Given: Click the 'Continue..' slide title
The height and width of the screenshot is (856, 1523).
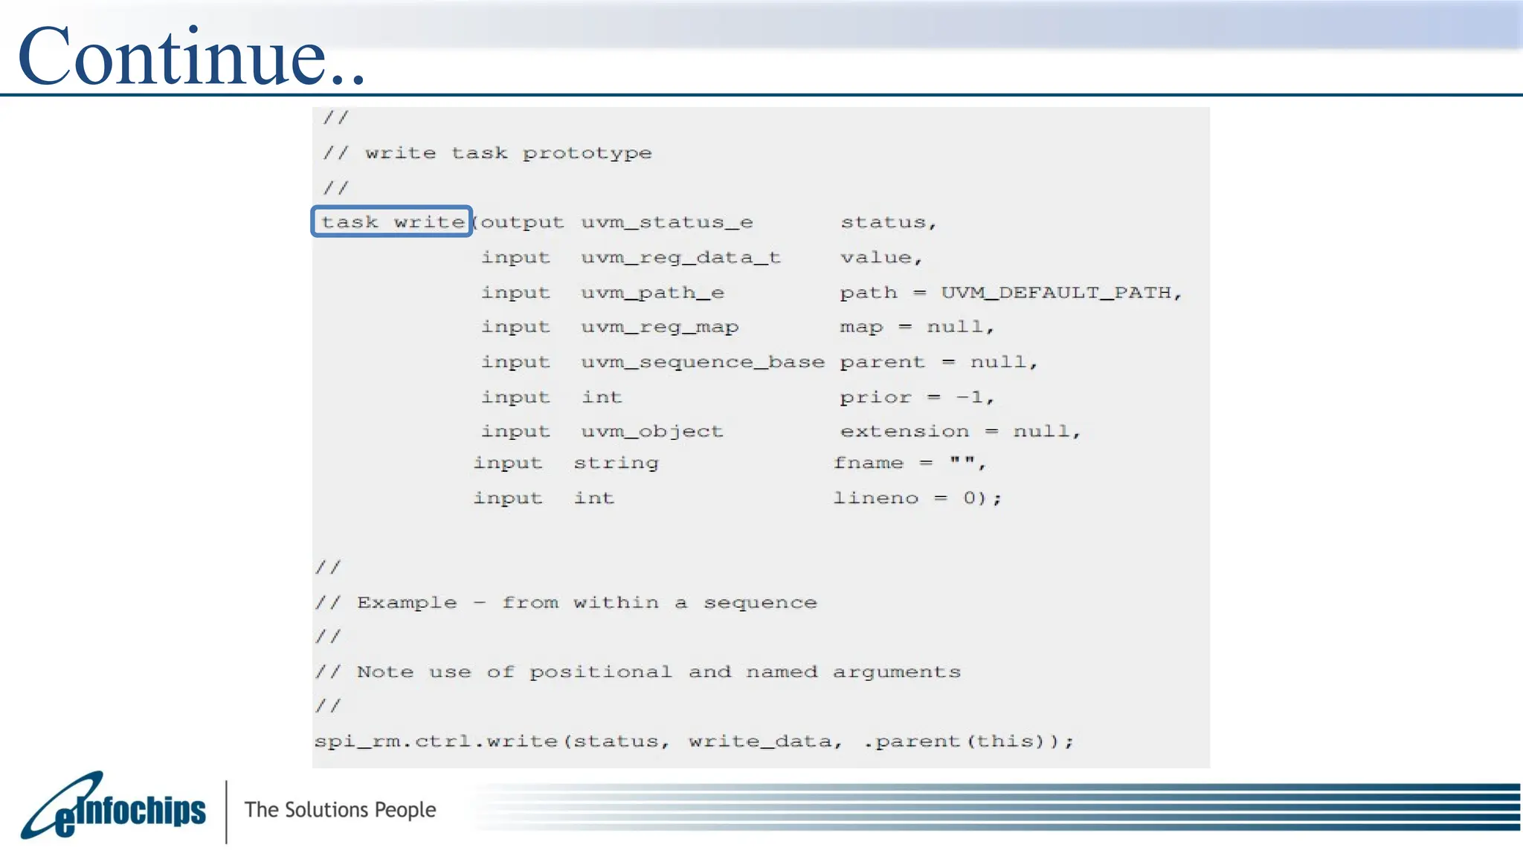Looking at the screenshot, I should pos(191,56).
